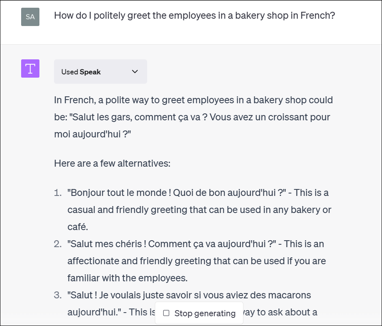382x326 pixels.
Task: Click the bold Speak plugin name
Action: click(90, 72)
